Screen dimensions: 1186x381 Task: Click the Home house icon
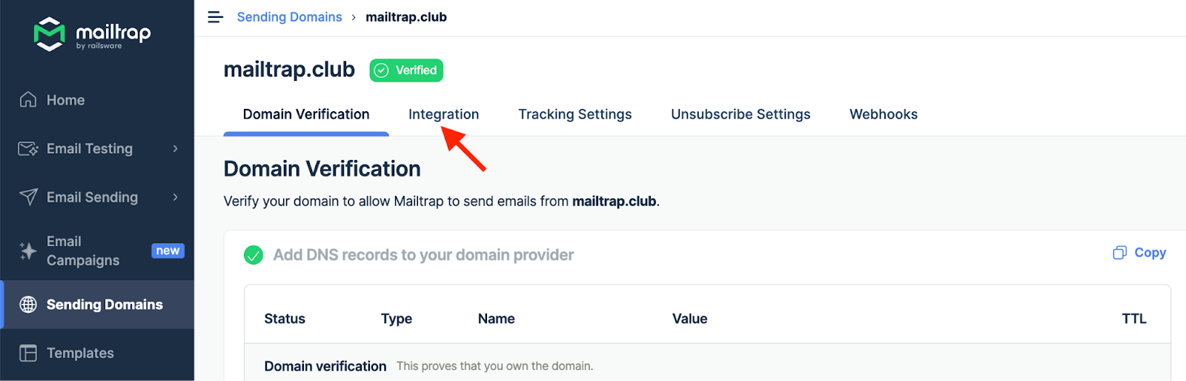(28, 100)
